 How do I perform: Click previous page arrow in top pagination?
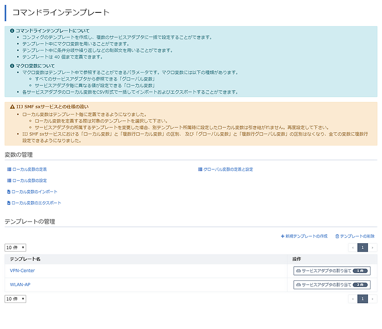pos(353,248)
